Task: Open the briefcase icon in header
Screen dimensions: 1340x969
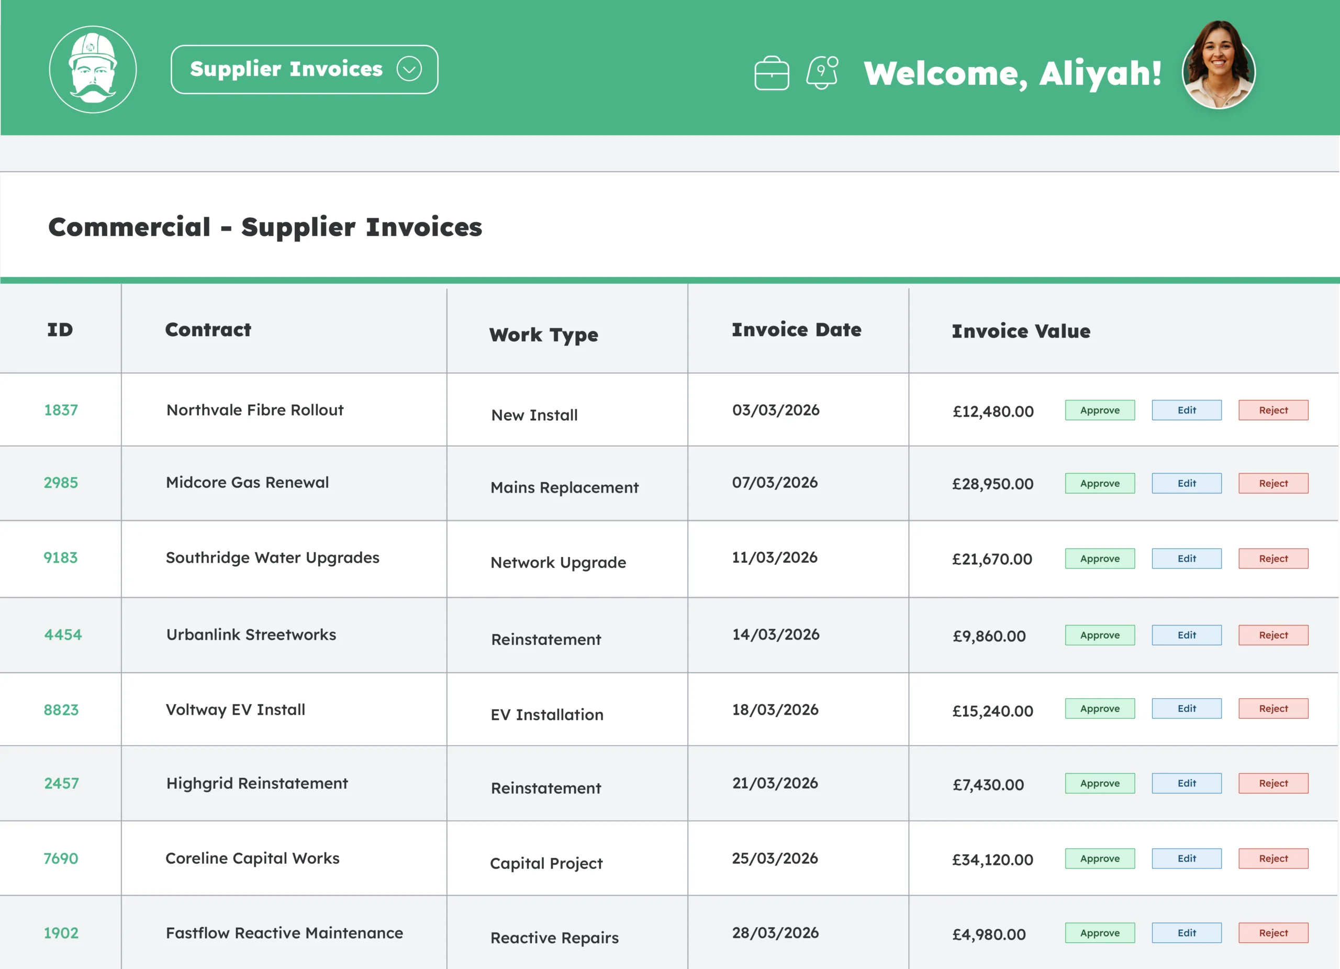Action: (x=772, y=73)
